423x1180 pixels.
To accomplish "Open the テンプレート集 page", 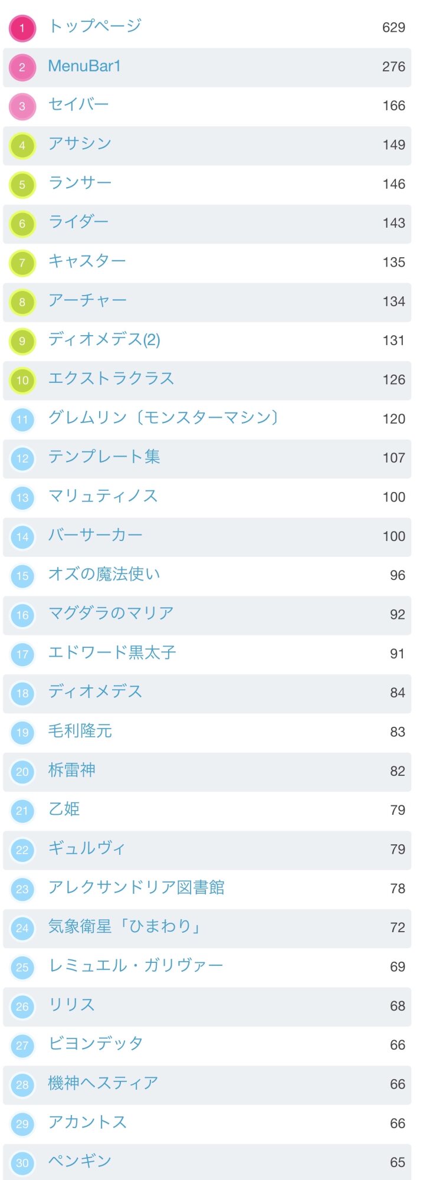I will [104, 457].
